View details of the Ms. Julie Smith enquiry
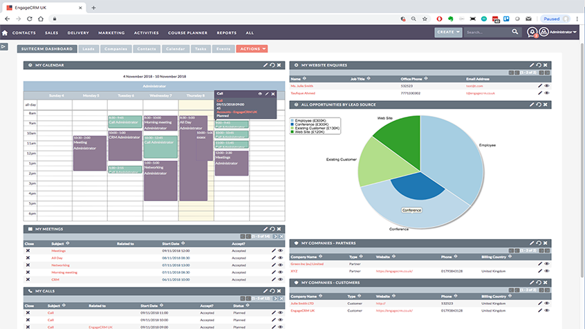The image size is (585, 329). coord(547,86)
